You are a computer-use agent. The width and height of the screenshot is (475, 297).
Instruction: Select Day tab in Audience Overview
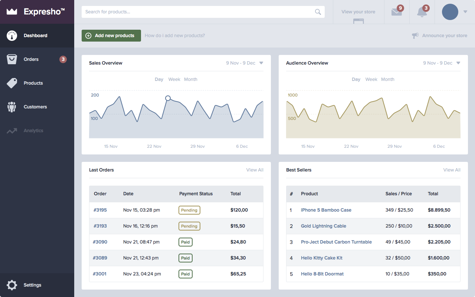[356, 79]
